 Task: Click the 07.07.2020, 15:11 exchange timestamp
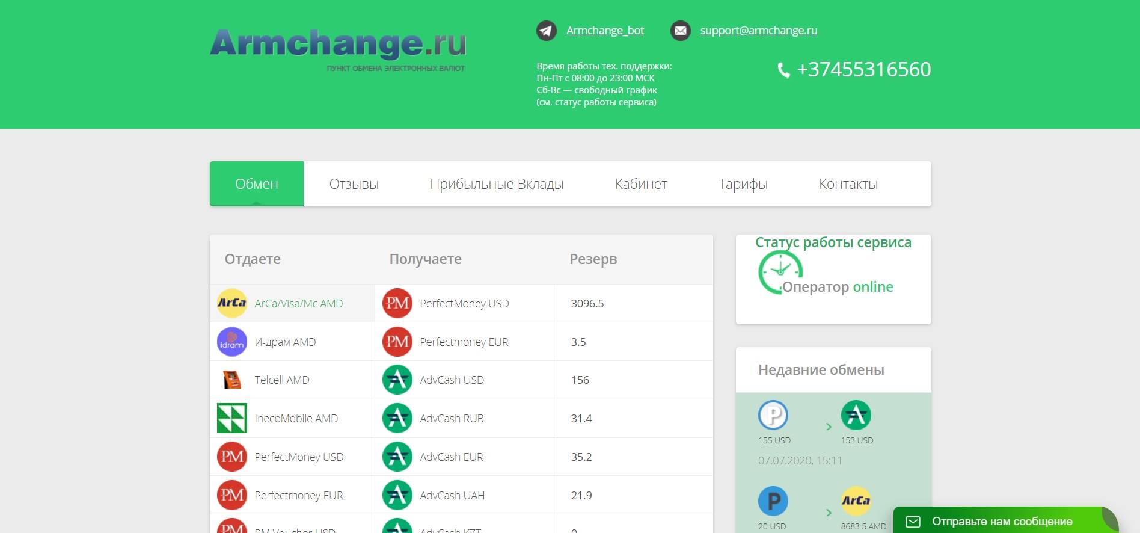click(x=800, y=461)
